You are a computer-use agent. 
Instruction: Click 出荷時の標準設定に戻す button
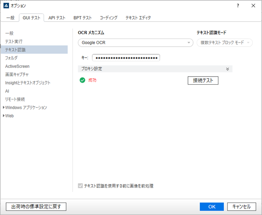[x=36, y=207]
